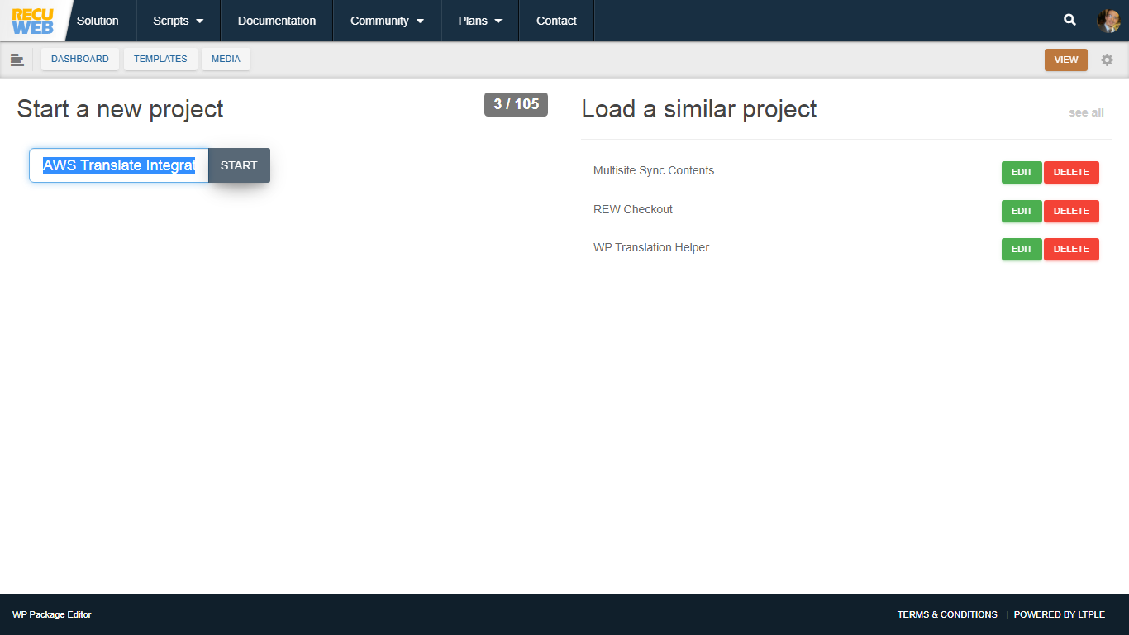1129x635 pixels.
Task: Edit the REW Checkout project
Action: (1022, 211)
